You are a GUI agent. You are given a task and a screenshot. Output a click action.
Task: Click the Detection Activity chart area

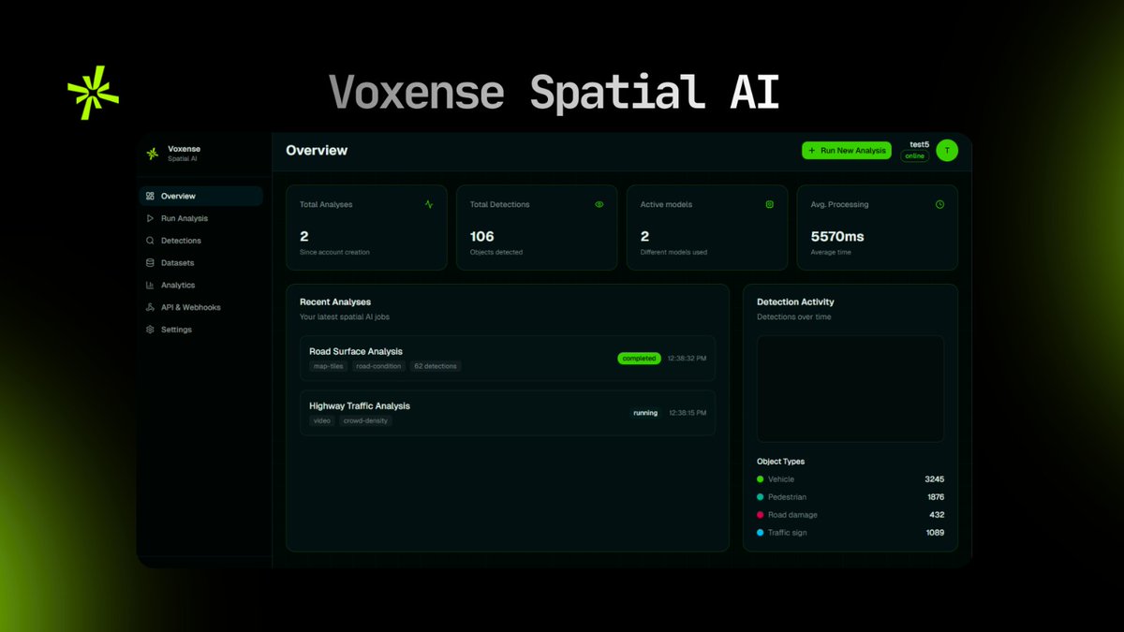click(850, 389)
